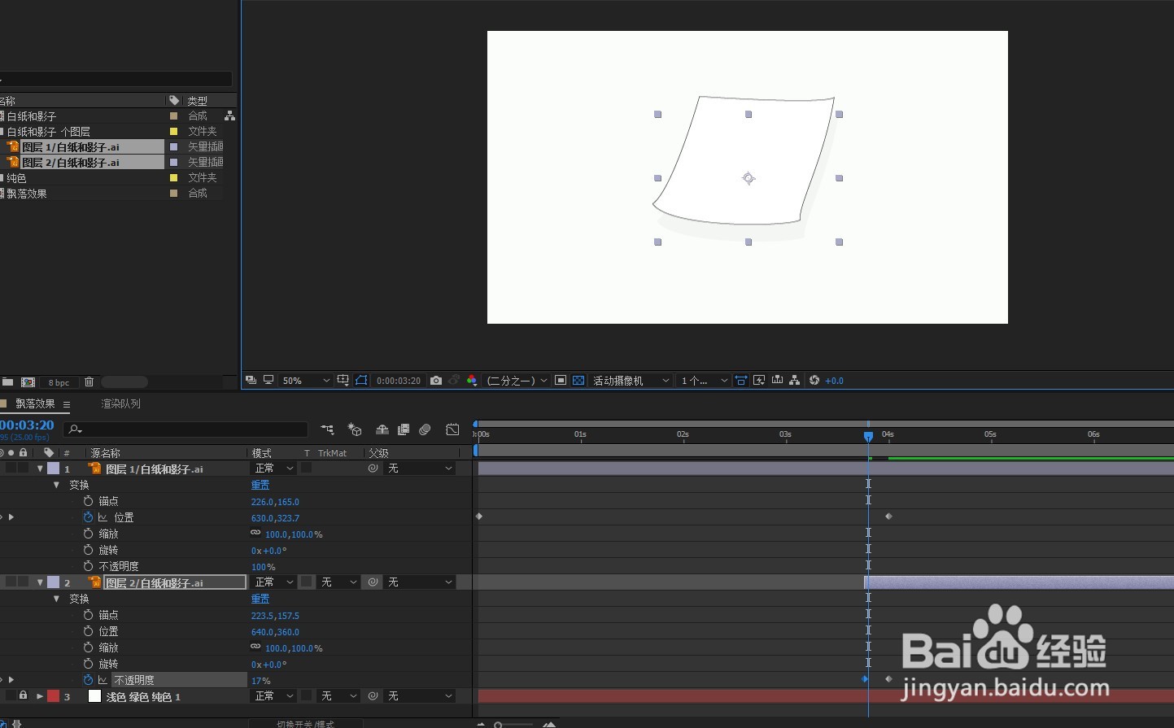Click red label color swatch of layer 3

[x=54, y=696]
